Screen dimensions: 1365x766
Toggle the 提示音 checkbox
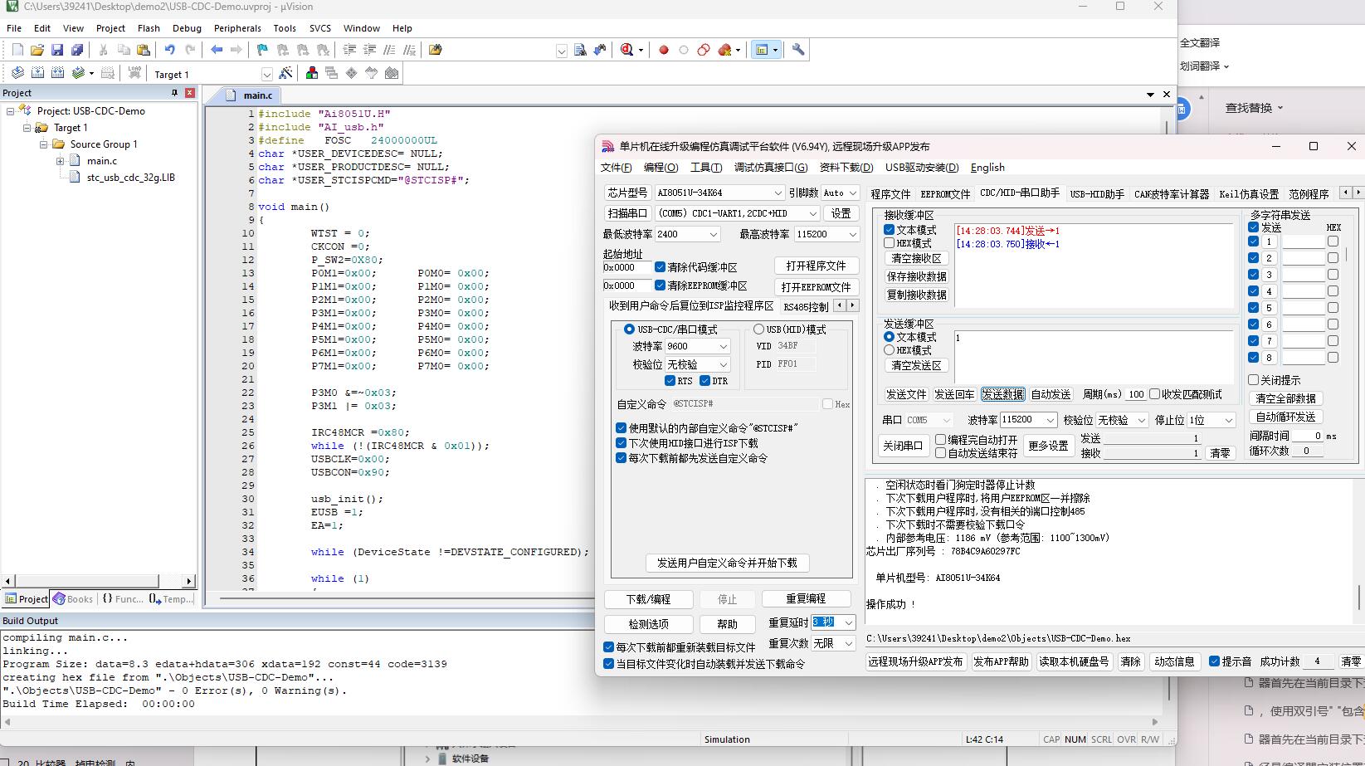(1214, 661)
